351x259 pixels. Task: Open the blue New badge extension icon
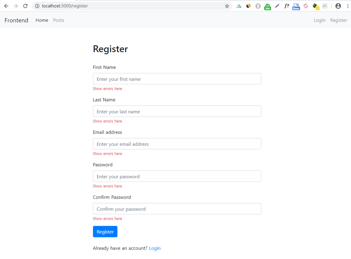296,7
